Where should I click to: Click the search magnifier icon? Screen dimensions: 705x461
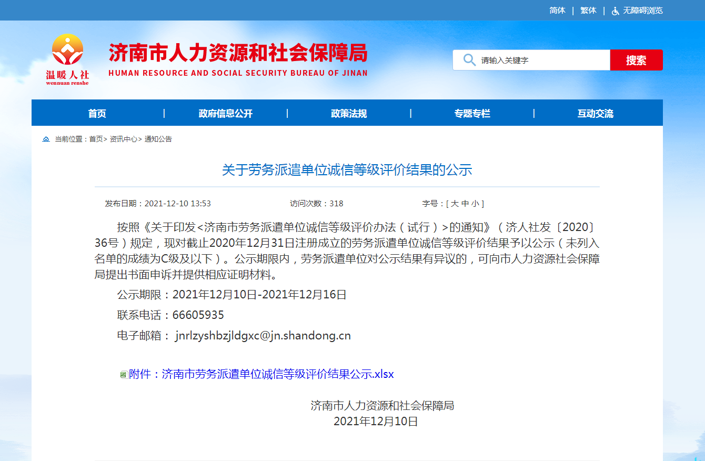[469, 60]
